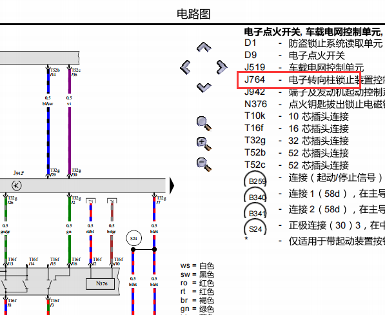Click the 电路图 page title
This screenshot has height=315, width=385.
pyautogui.click(x=193, y=14)
